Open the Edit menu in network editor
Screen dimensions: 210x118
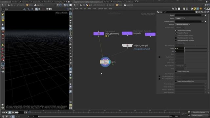81,9
